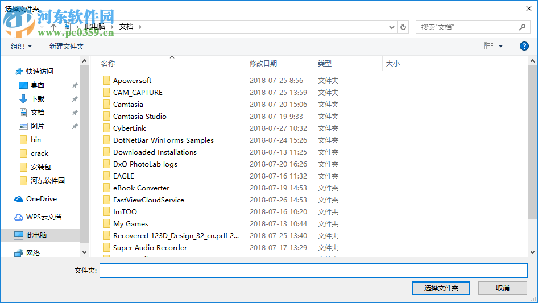Select the Camtasia folder
Image resolution: width=538 pixels, height=303 pixels.
click(x=128, y=105)
